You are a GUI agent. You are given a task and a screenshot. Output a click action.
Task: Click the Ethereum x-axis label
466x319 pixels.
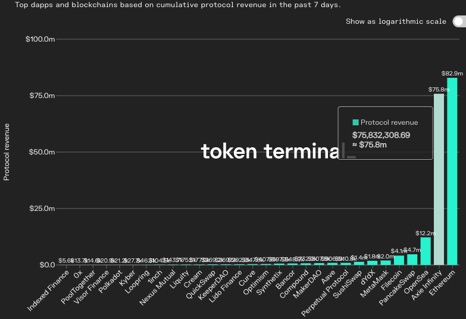click(442, 283)
